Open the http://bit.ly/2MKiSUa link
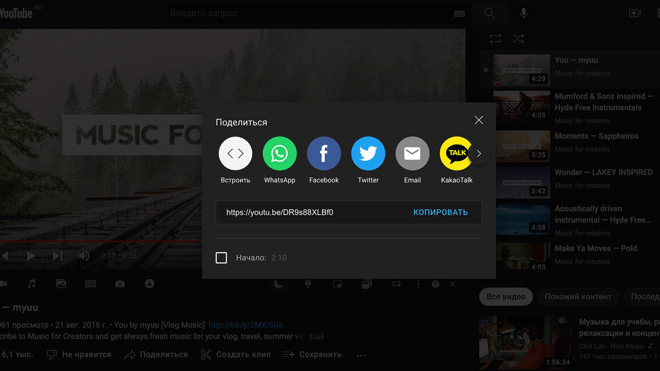Image resolution: width=660 pixels, height=371 pixels. (x=246, y=325)
